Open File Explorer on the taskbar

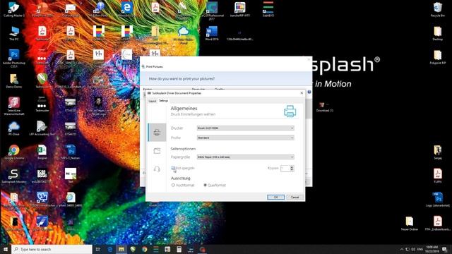point(121,249)
